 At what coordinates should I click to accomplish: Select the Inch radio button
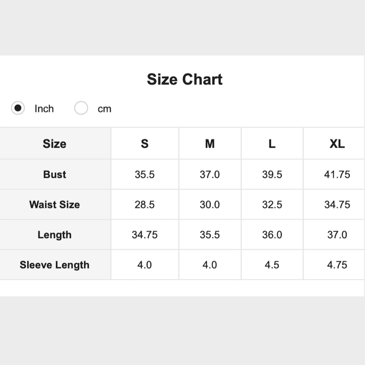(18, 108)
